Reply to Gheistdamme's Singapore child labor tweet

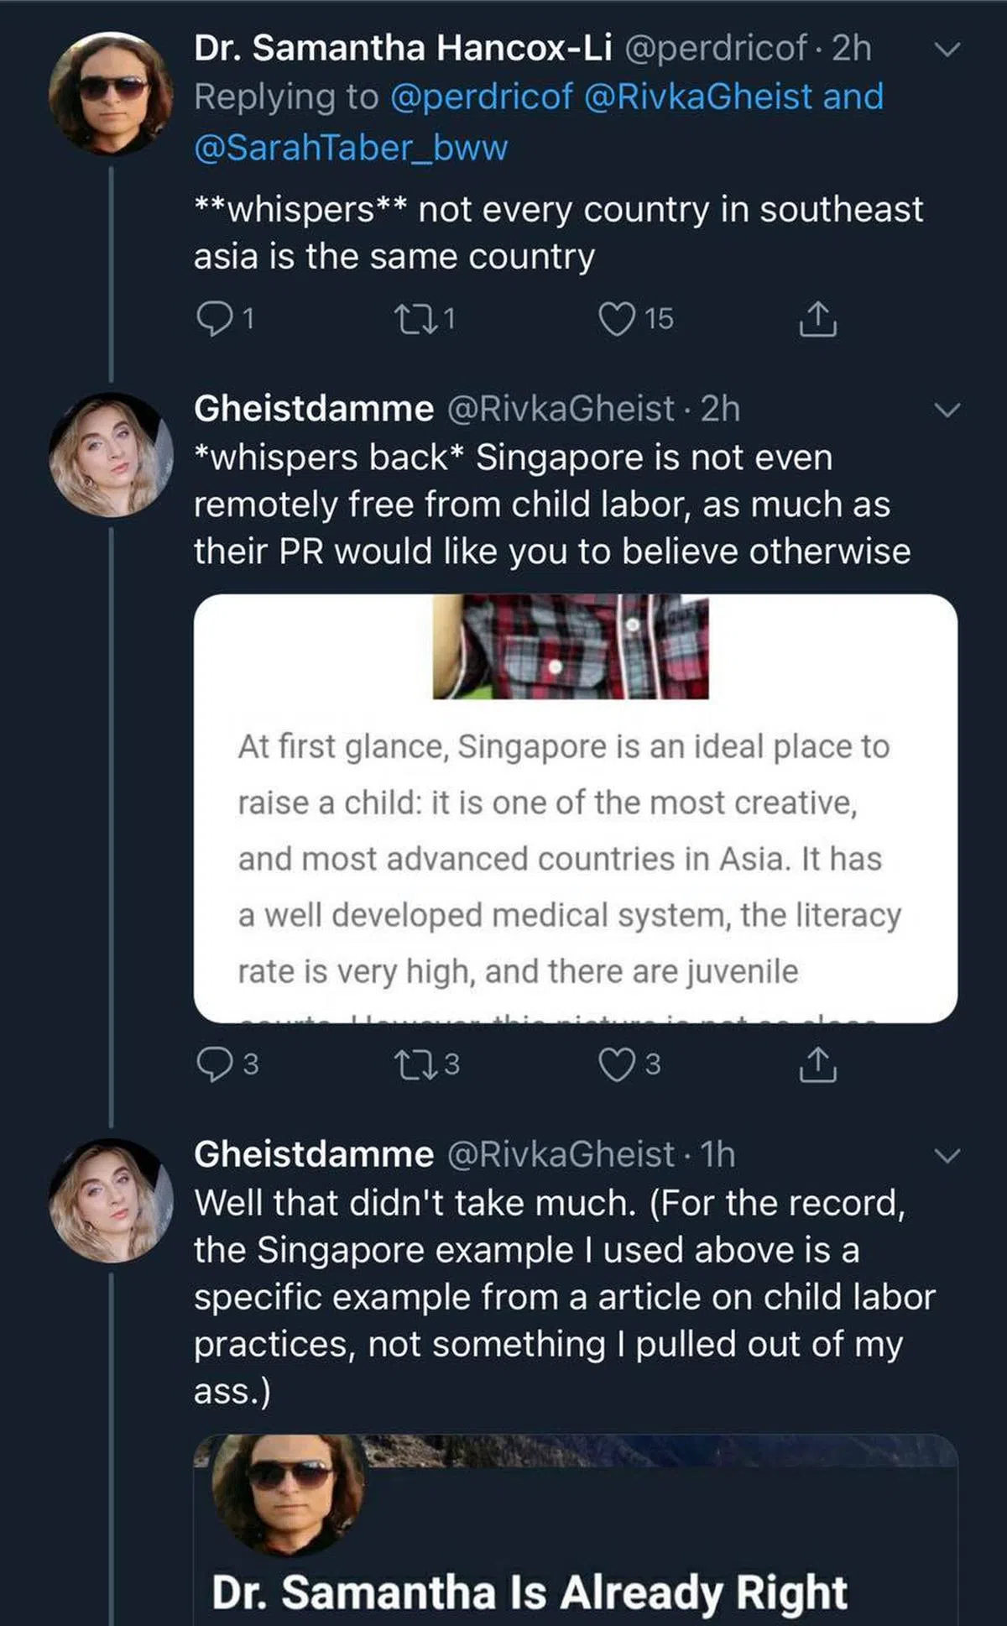point(213,1064)
